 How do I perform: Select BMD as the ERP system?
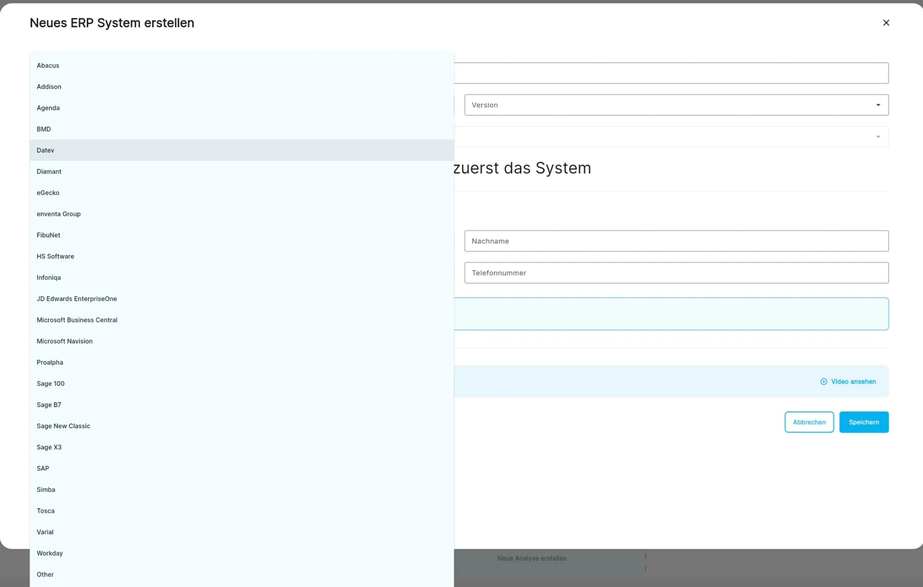pyautogui.click(x=242, y=129)
